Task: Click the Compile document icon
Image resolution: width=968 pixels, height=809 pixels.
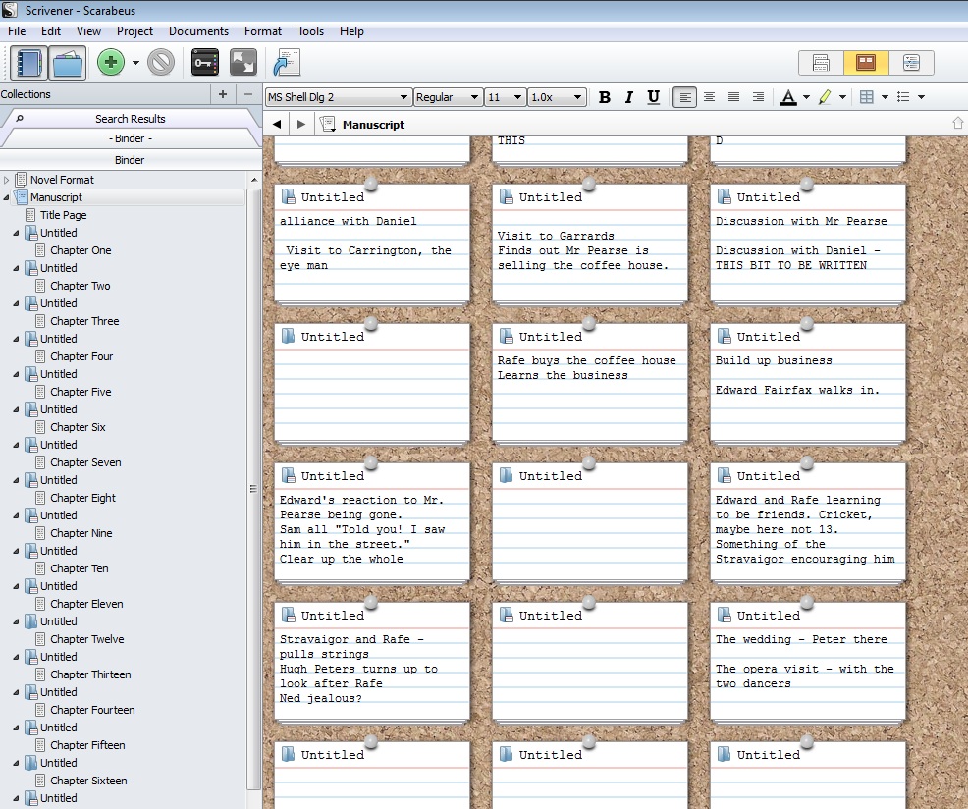Action: pos(286,64)
